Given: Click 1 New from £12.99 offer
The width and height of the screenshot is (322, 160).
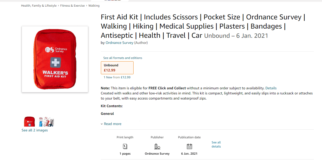Looking at the screenshot, I should pos(117,77).
